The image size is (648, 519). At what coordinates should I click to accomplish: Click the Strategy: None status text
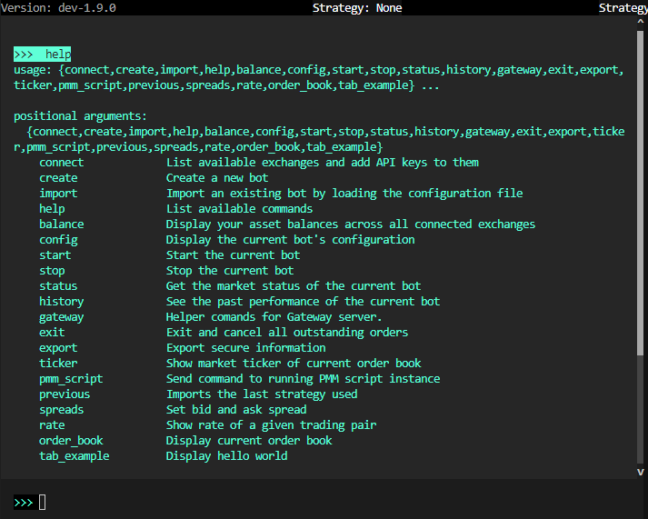pos(357,7)
